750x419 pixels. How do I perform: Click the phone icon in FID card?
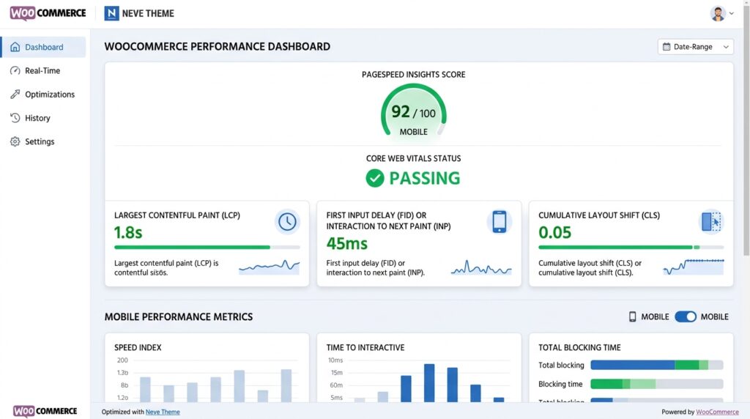pyautogui.click(x=499, y=221)
